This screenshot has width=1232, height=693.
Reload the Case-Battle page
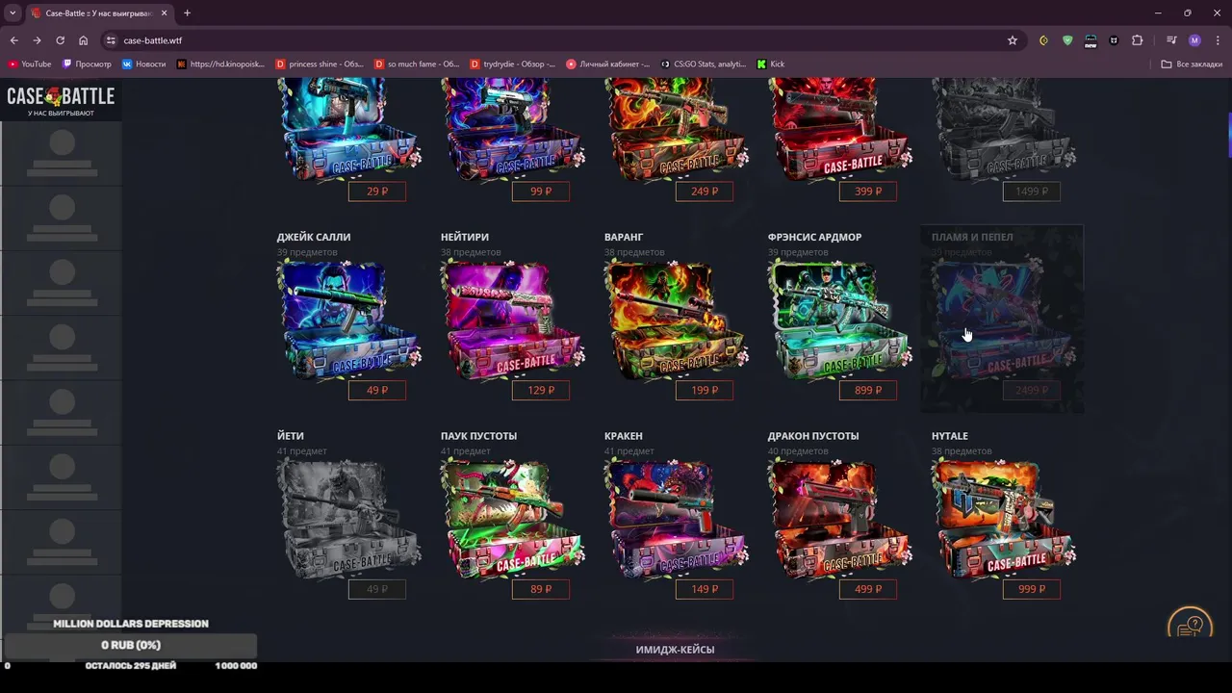coord(60,40)
